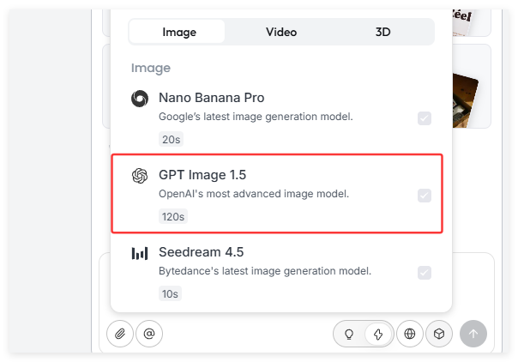This screenshot has height=362, width=518.
Task: Select the lightning bolt fast mode
Action: 377,334
